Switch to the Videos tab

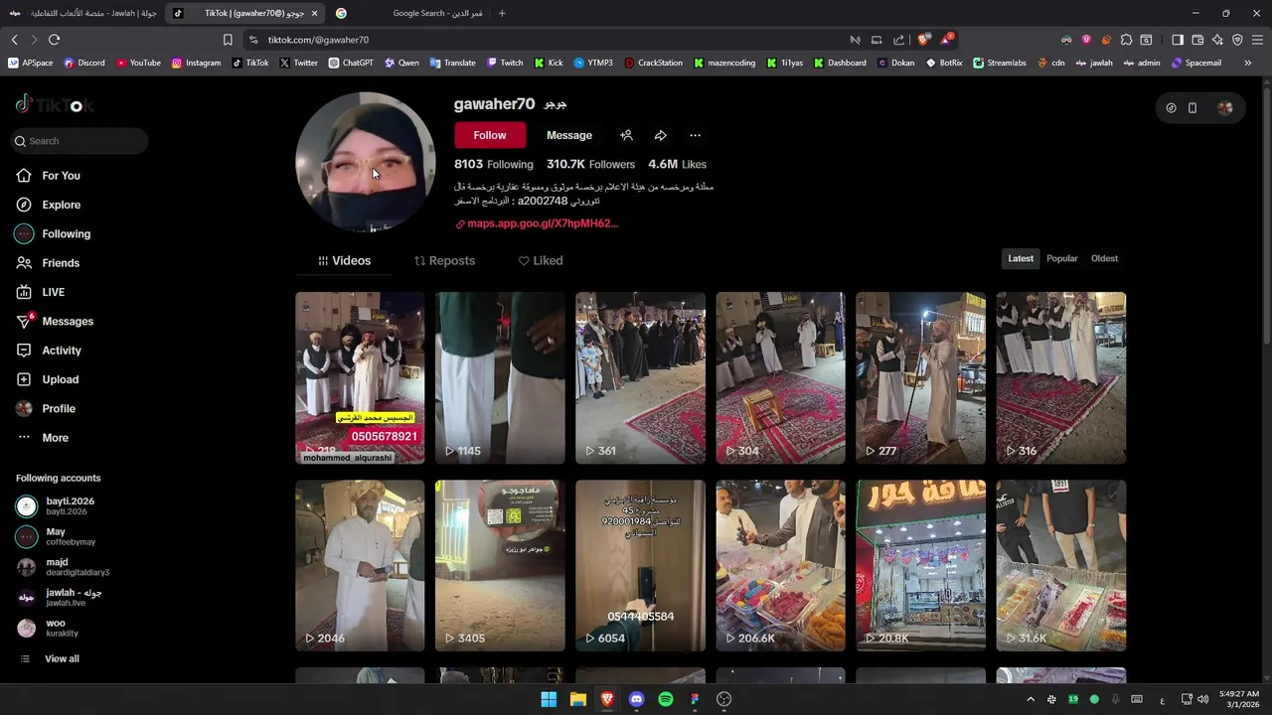click(344, 261)
